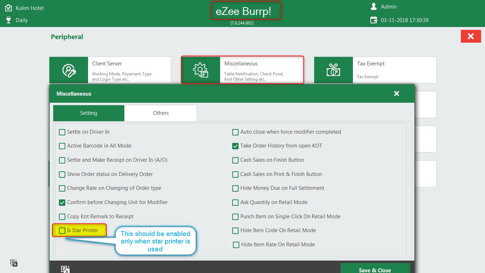Screen dimensions: 485x273
Task: Uncheck Confirm before Changing Unit for Modifier
Action: [x=62, y=203]
